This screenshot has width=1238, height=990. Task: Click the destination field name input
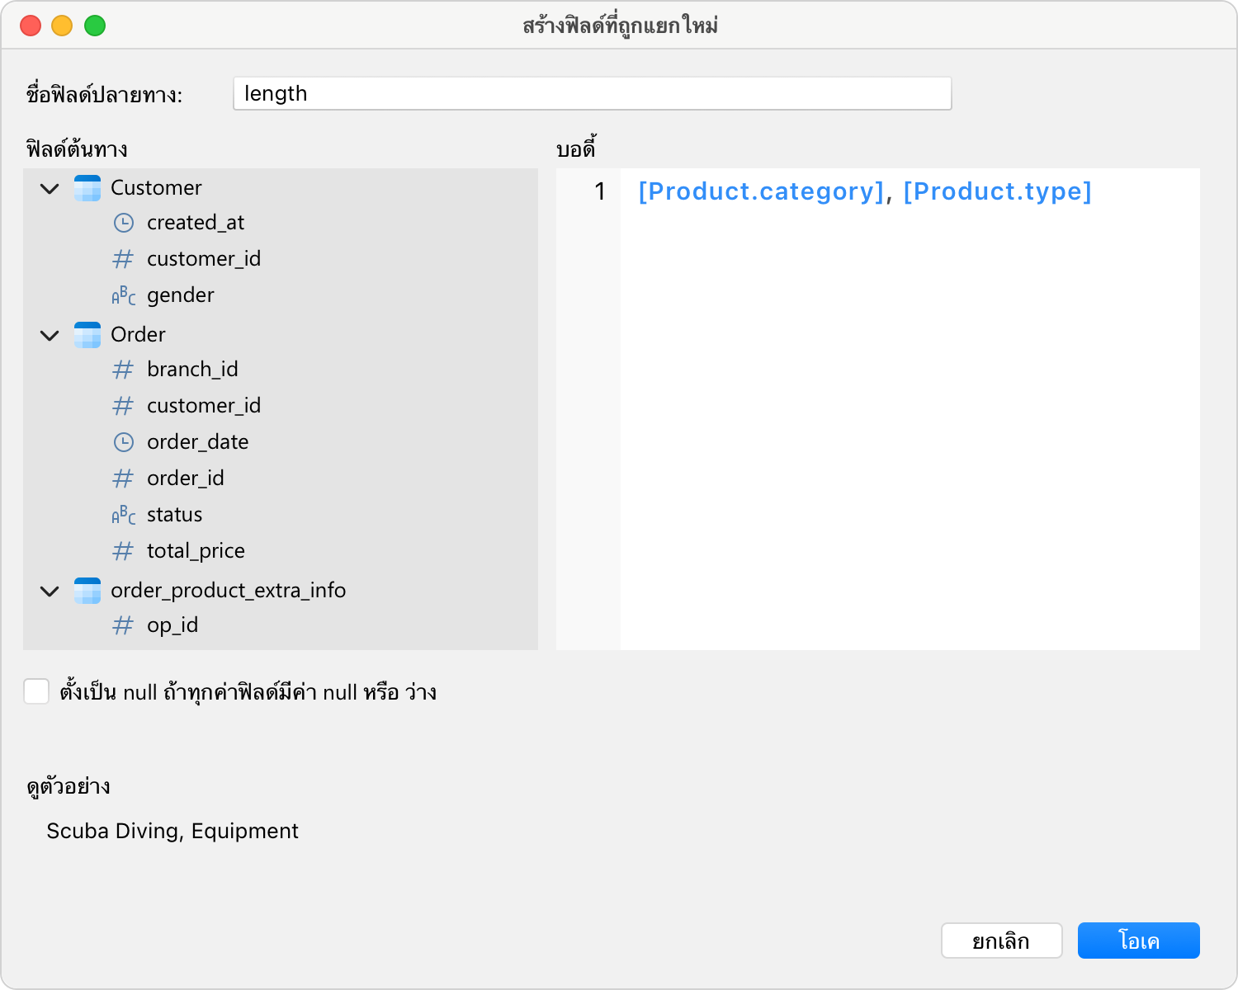(592, 94)
